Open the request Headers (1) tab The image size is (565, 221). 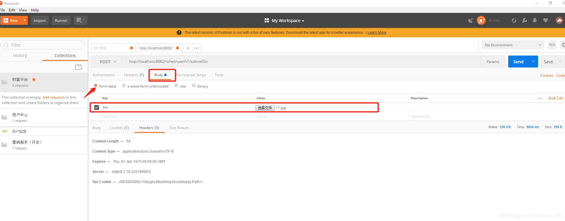(134, 75)
